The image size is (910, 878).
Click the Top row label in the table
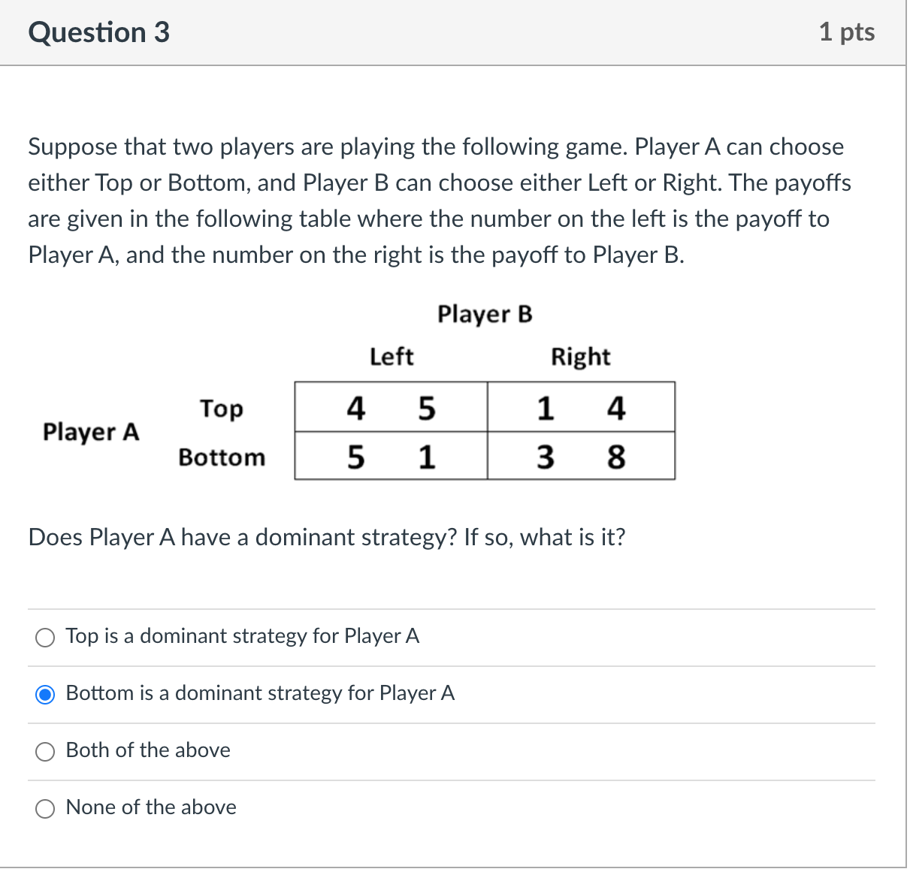pyautogui.click(x=222, y=409)
